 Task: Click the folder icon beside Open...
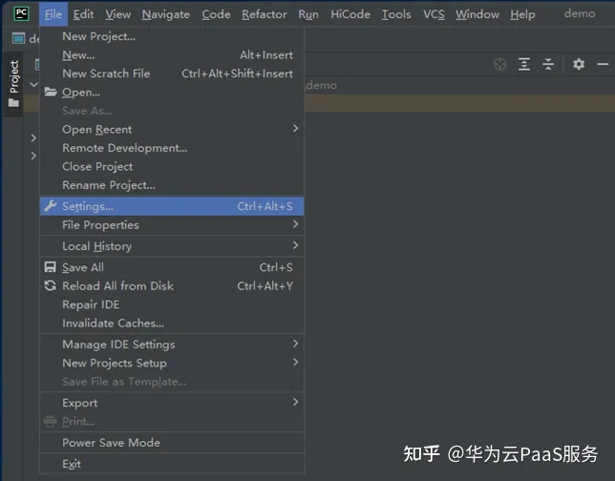tap(51, 92)
